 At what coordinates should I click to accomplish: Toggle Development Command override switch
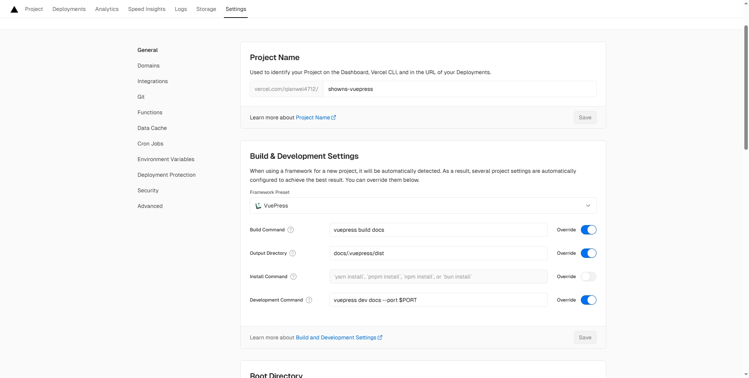point(588,300)
